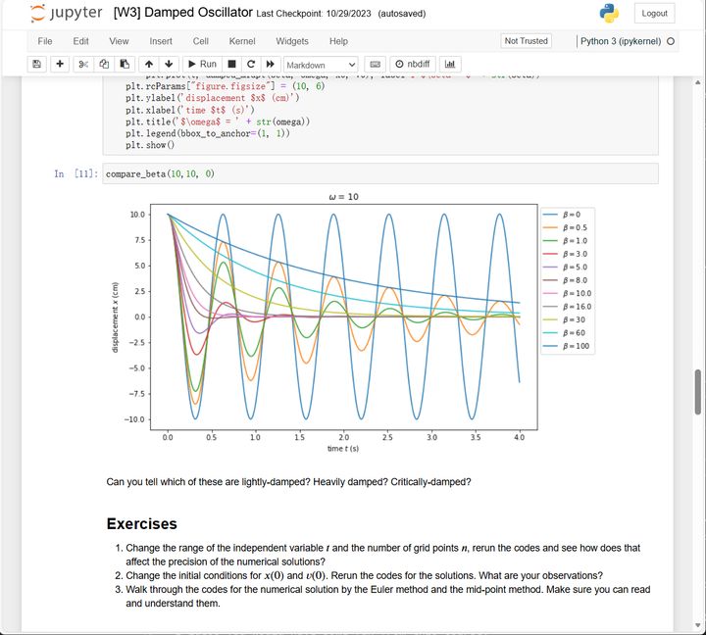Cut selected cells with scissors icon
Viewport: 706px width, 635px height.
coord(83,64)
